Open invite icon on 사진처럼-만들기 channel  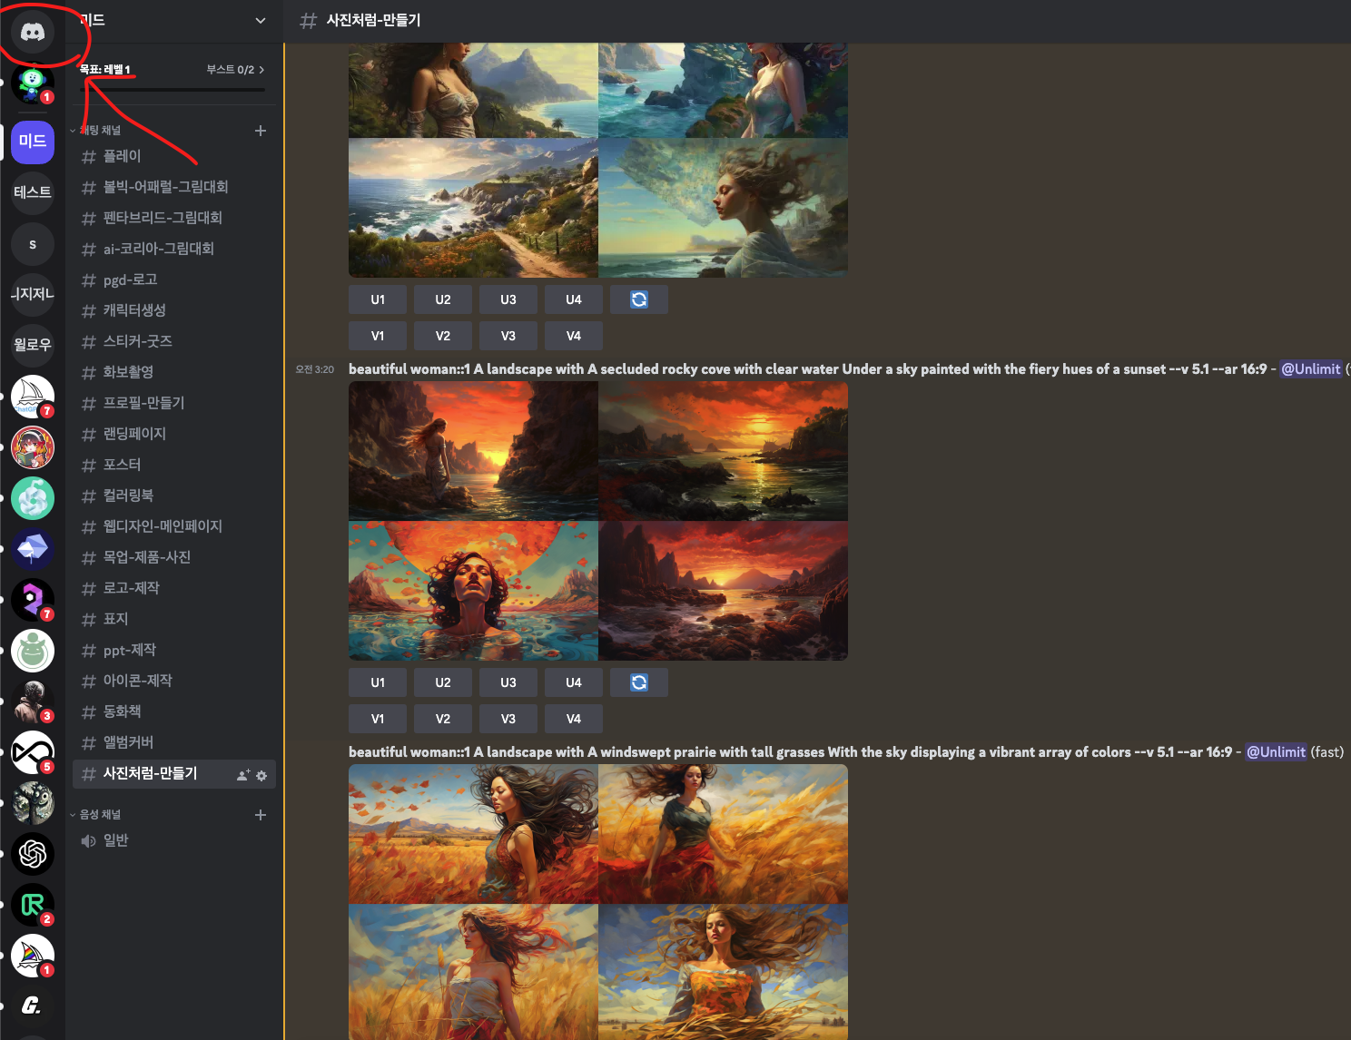242,775
